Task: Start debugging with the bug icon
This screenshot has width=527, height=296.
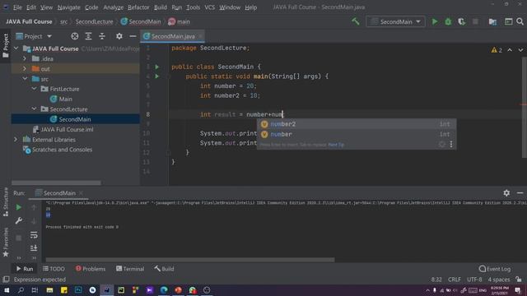Action: (448, 21)
